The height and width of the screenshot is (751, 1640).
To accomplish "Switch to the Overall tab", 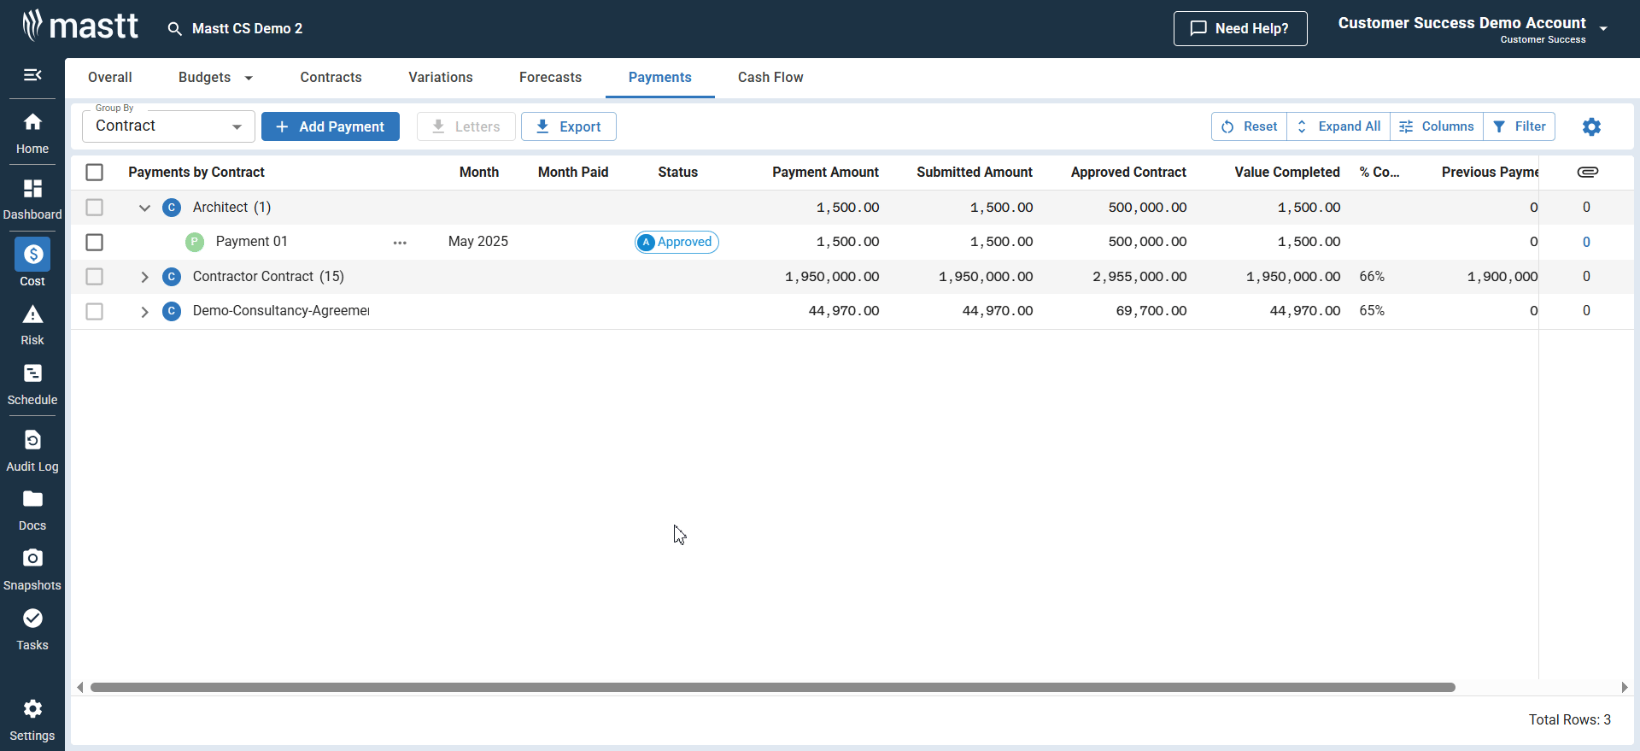I will (x=110, y=78).
